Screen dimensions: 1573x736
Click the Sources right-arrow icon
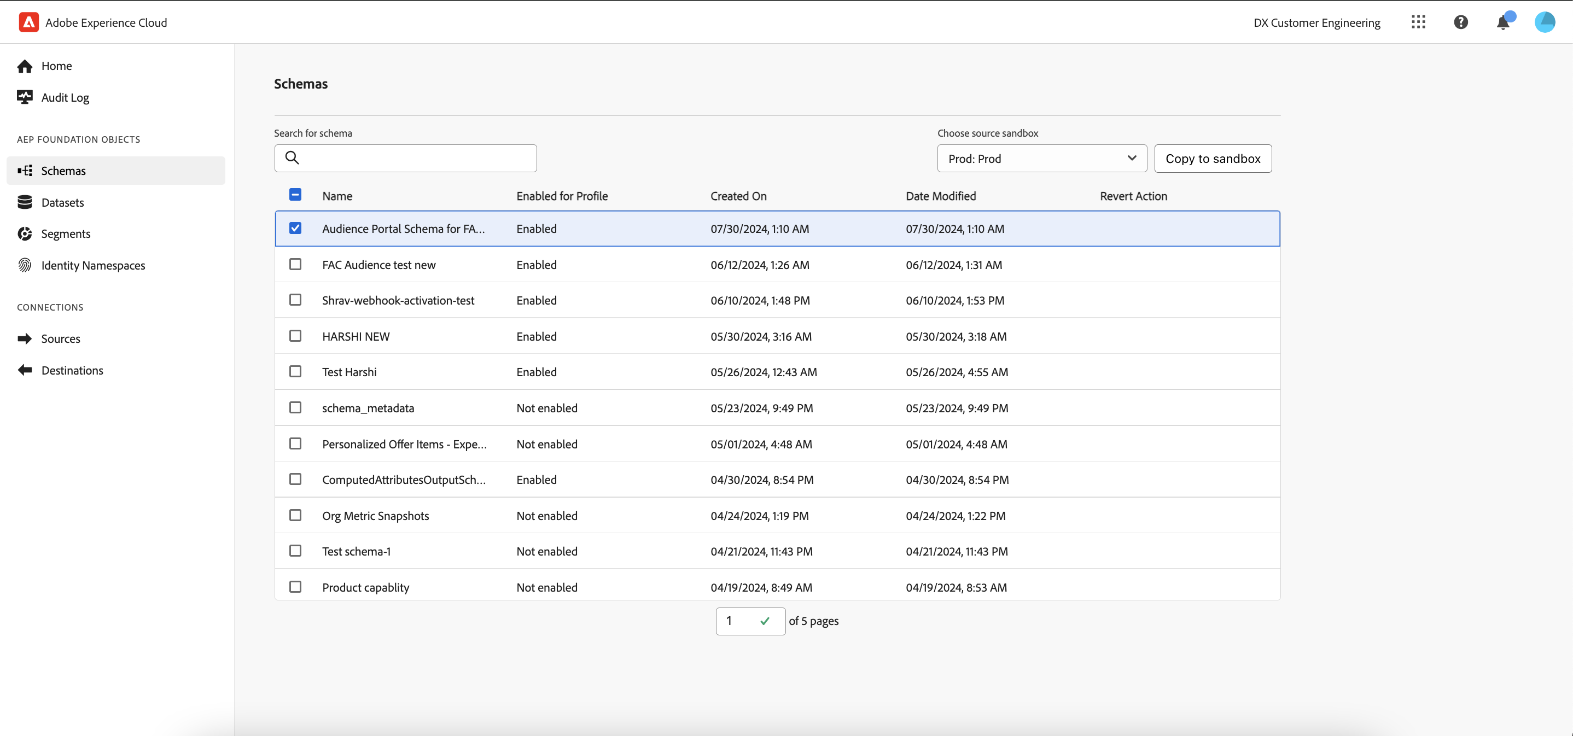(25, 338)
